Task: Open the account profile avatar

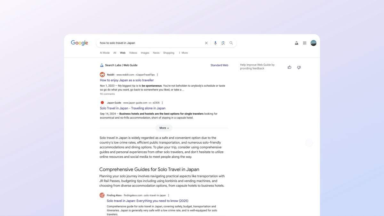Action: (x=314, y=43)
